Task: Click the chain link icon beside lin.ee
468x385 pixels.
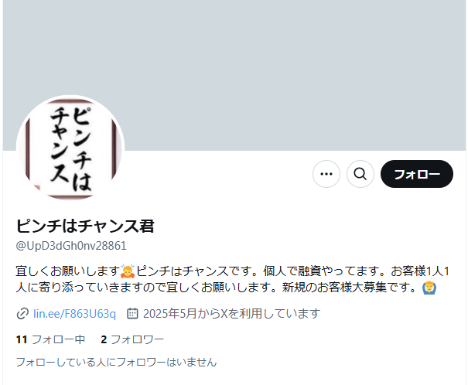Action: tap(22, 314)
